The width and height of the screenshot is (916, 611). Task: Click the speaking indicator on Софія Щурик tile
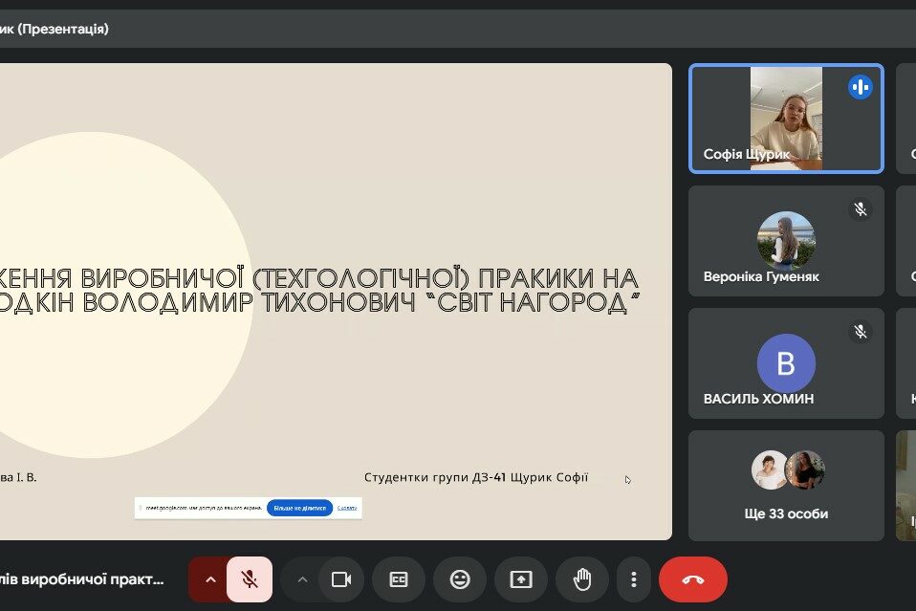tap(860, 87)
